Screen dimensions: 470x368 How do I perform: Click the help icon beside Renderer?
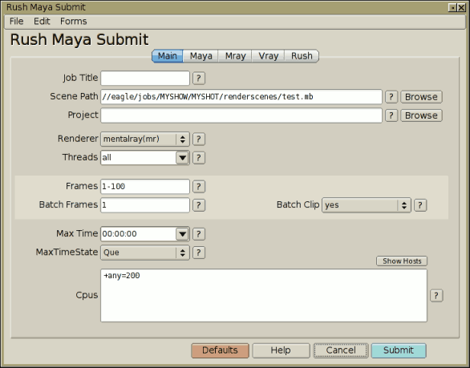pyautogui.click(x=198, y=139)
